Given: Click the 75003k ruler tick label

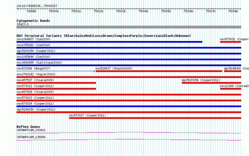Looking at the screenshot, I should click(x=121, y=11).
